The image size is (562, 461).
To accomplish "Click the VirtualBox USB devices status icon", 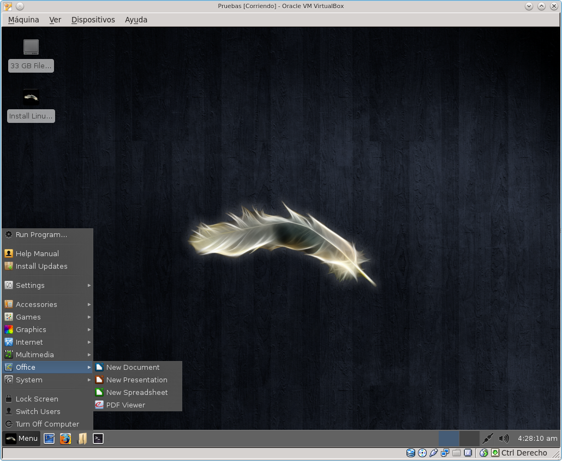I will click(434, 453).
